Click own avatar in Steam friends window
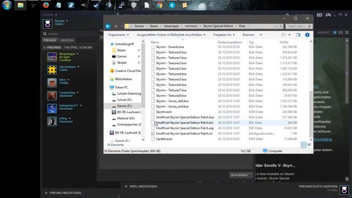Viewport: 352px width, 198px height. [x=48, y=24]
